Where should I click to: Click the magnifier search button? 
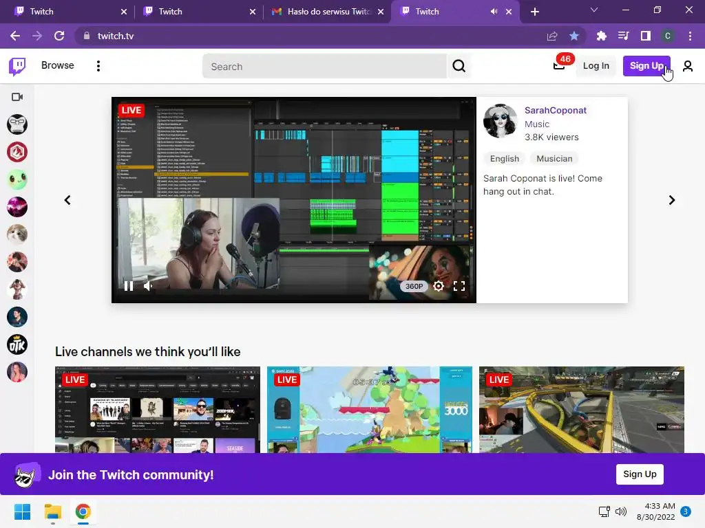point(459,67)
